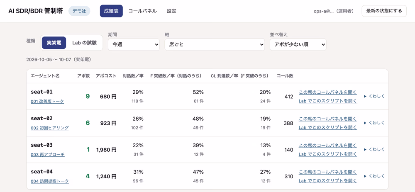Click the アポ数 column header
The image size is (415, 192).
(83, 76)
